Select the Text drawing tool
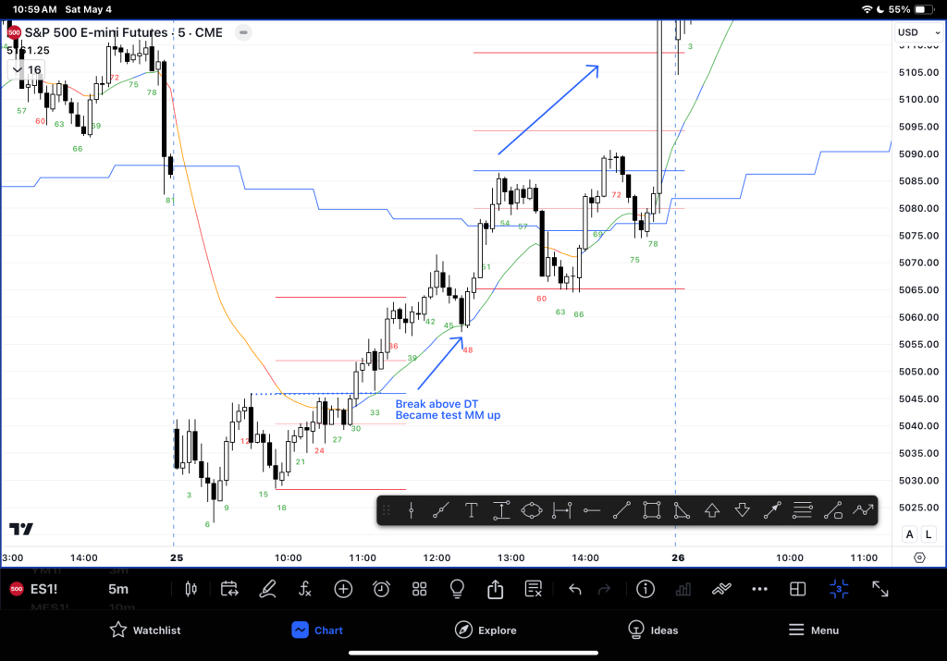This screenshot has height=661, width=947. point(471,509)
